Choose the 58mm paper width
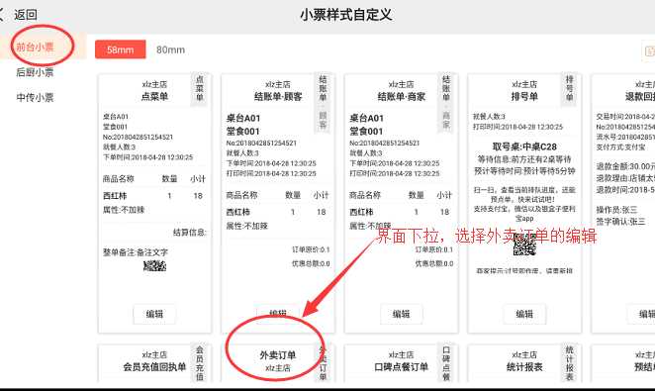Viewport: 655px width, 391px height. point(121,49)
